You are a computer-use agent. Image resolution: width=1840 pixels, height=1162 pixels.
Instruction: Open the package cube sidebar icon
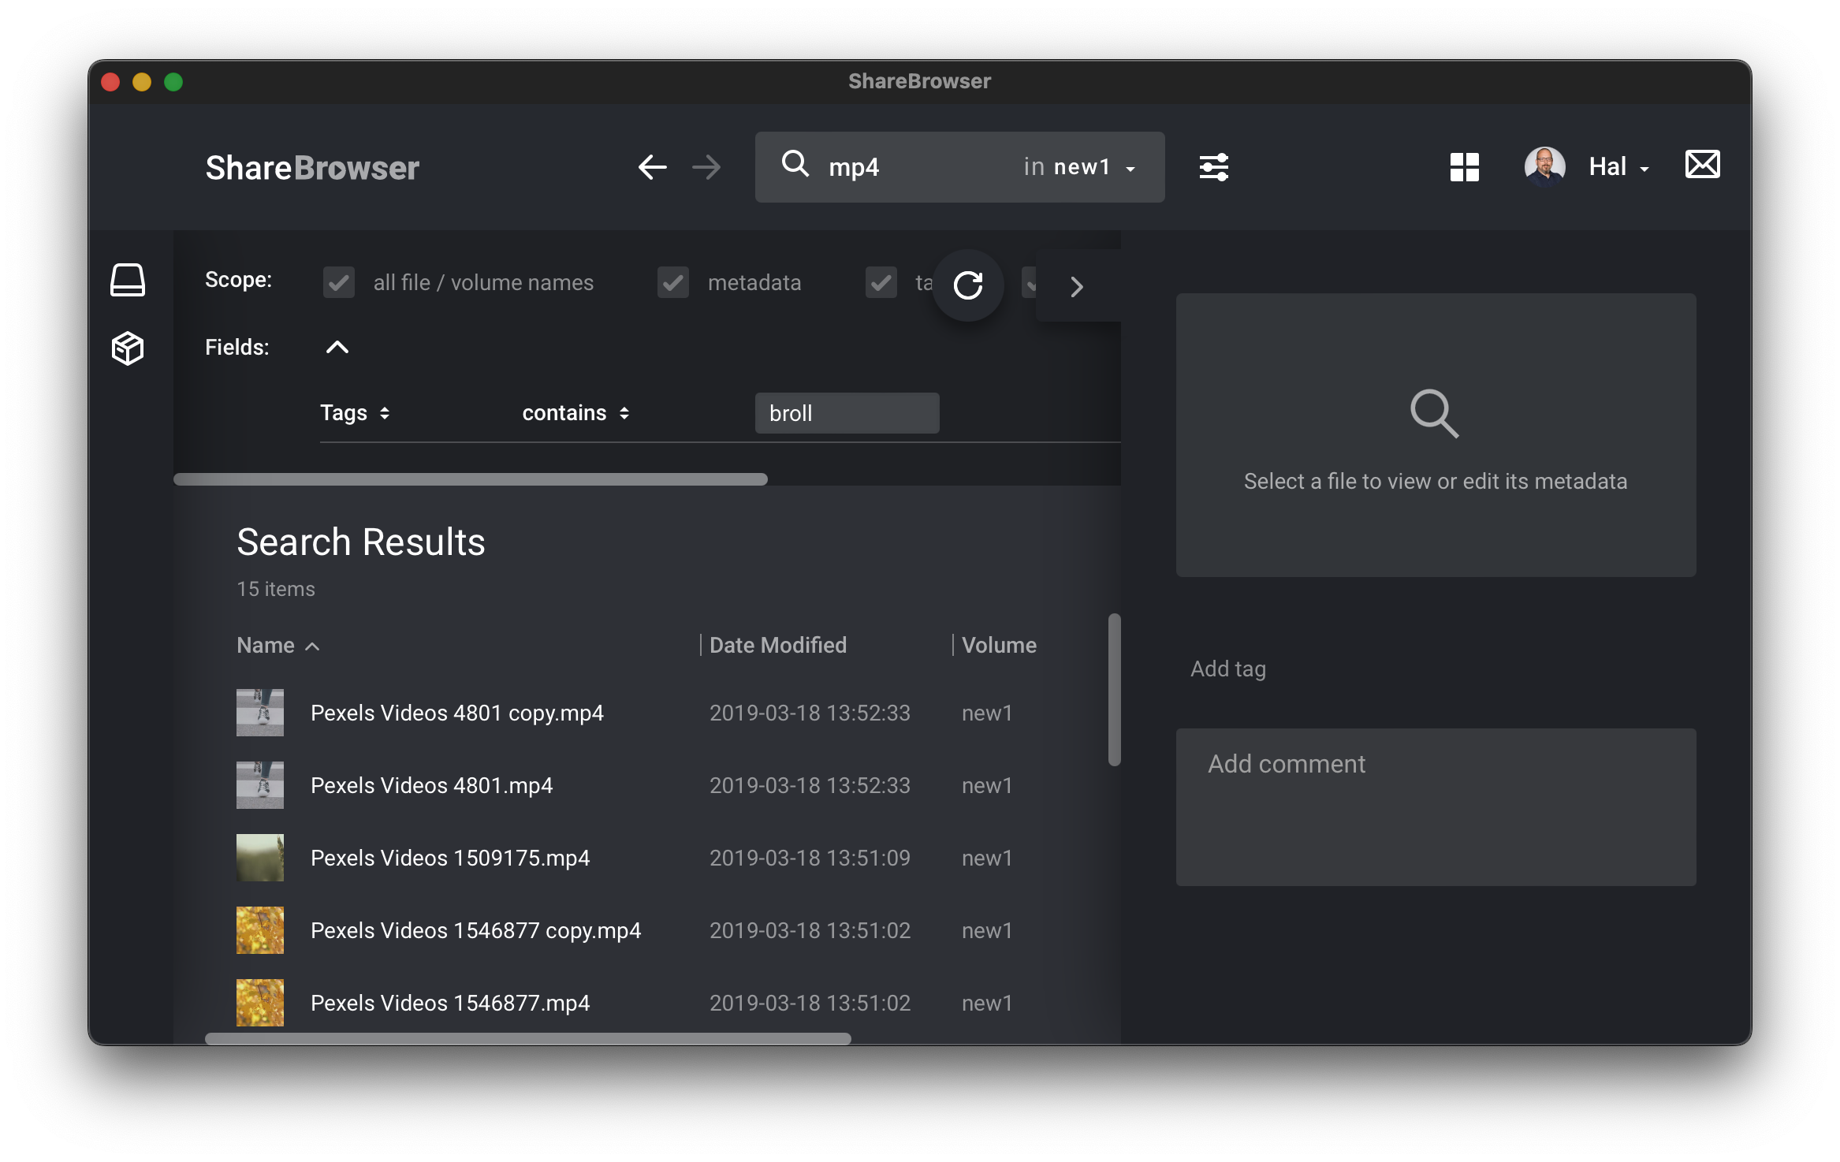coord(127,348)
